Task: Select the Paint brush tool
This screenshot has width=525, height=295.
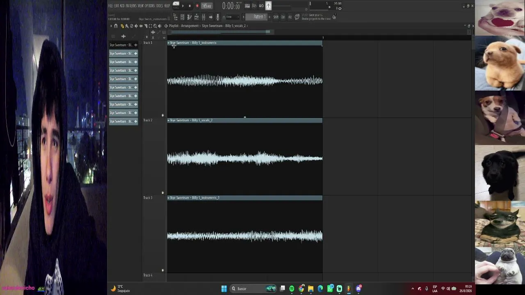Action: click(127, 26)
